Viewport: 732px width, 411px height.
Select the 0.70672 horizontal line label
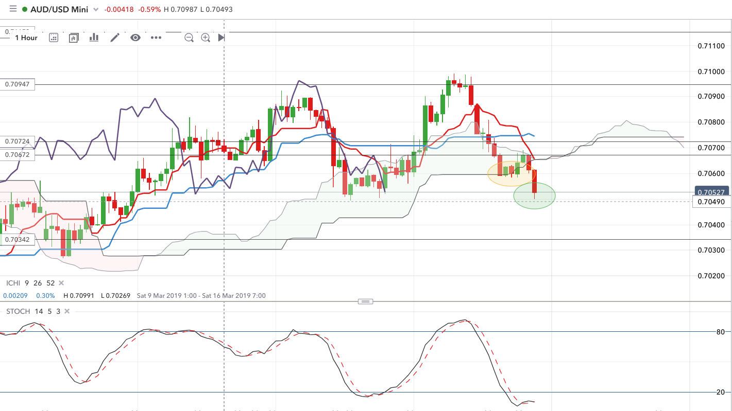18,154
